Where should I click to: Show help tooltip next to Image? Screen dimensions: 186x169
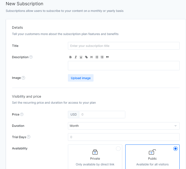pyautogui.click(x=23, y=78)
